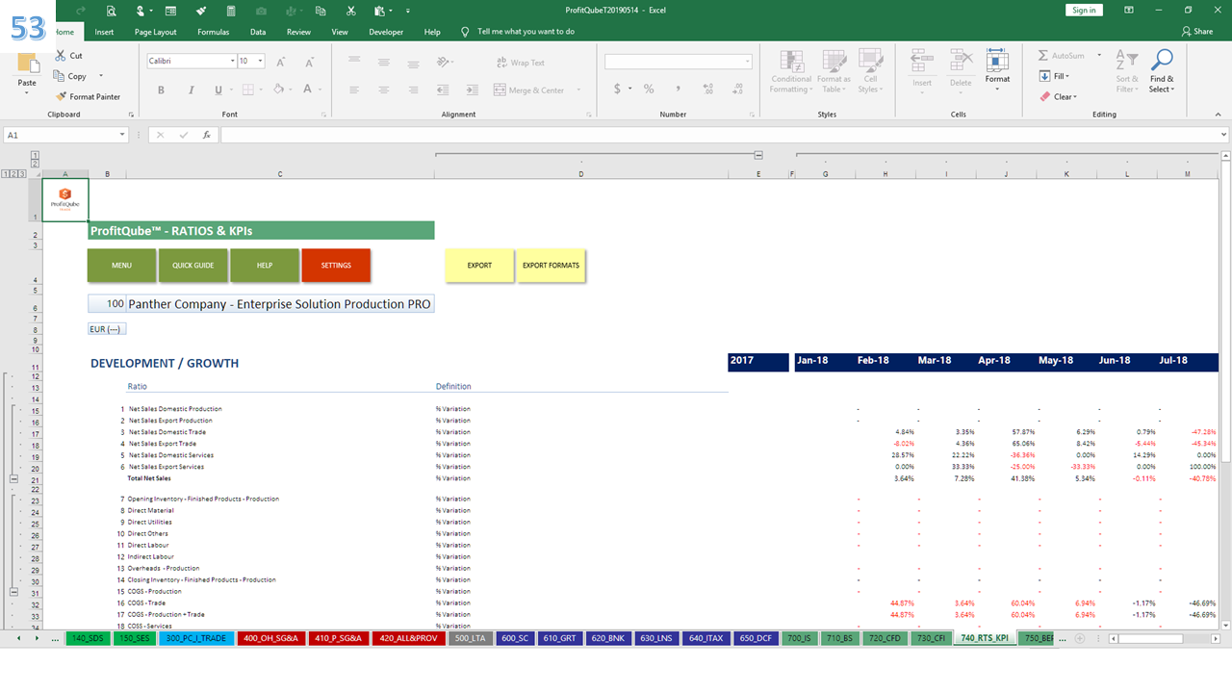Viewport: 1232px width, 693px height.
Task: Open the Insert ribbon tab
Action: (104, 32)
